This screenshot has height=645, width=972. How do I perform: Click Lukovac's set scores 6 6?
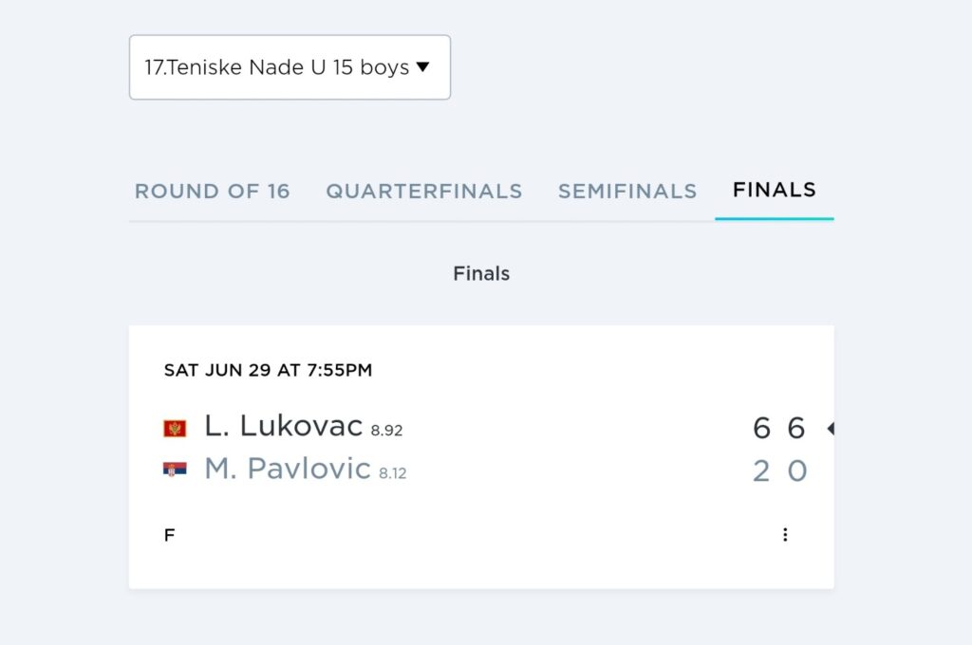pyautogui.click(x=779, y=428)
